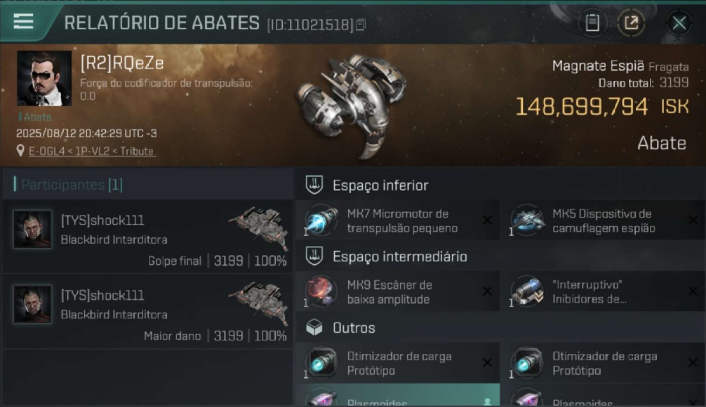Select MK9 Escâner de baixa amplitude icon
Screen dimensions: 706x407
click(321, 292)
